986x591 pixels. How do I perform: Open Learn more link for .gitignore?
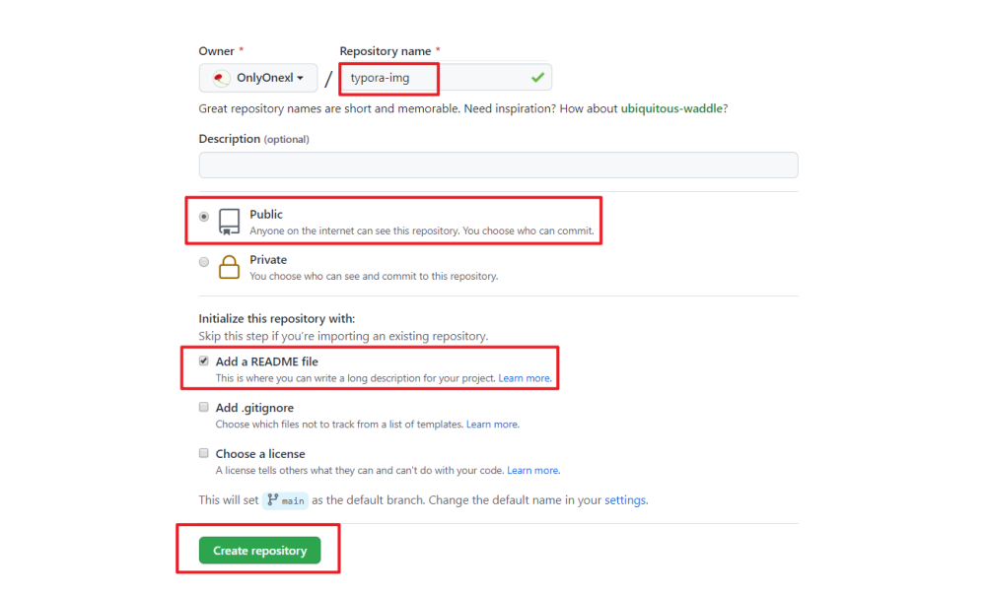493,425
